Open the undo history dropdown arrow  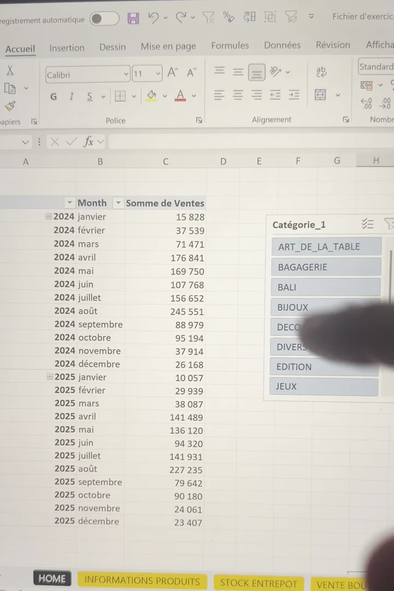pyautogui.click(x=165, y=18)
